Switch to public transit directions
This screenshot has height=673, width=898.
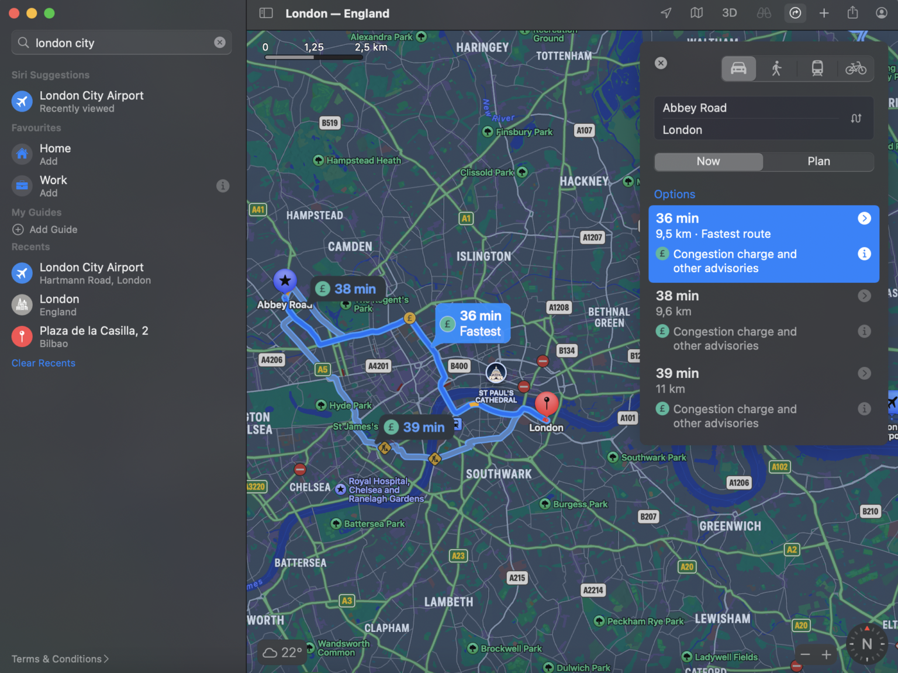pos(817,68)
